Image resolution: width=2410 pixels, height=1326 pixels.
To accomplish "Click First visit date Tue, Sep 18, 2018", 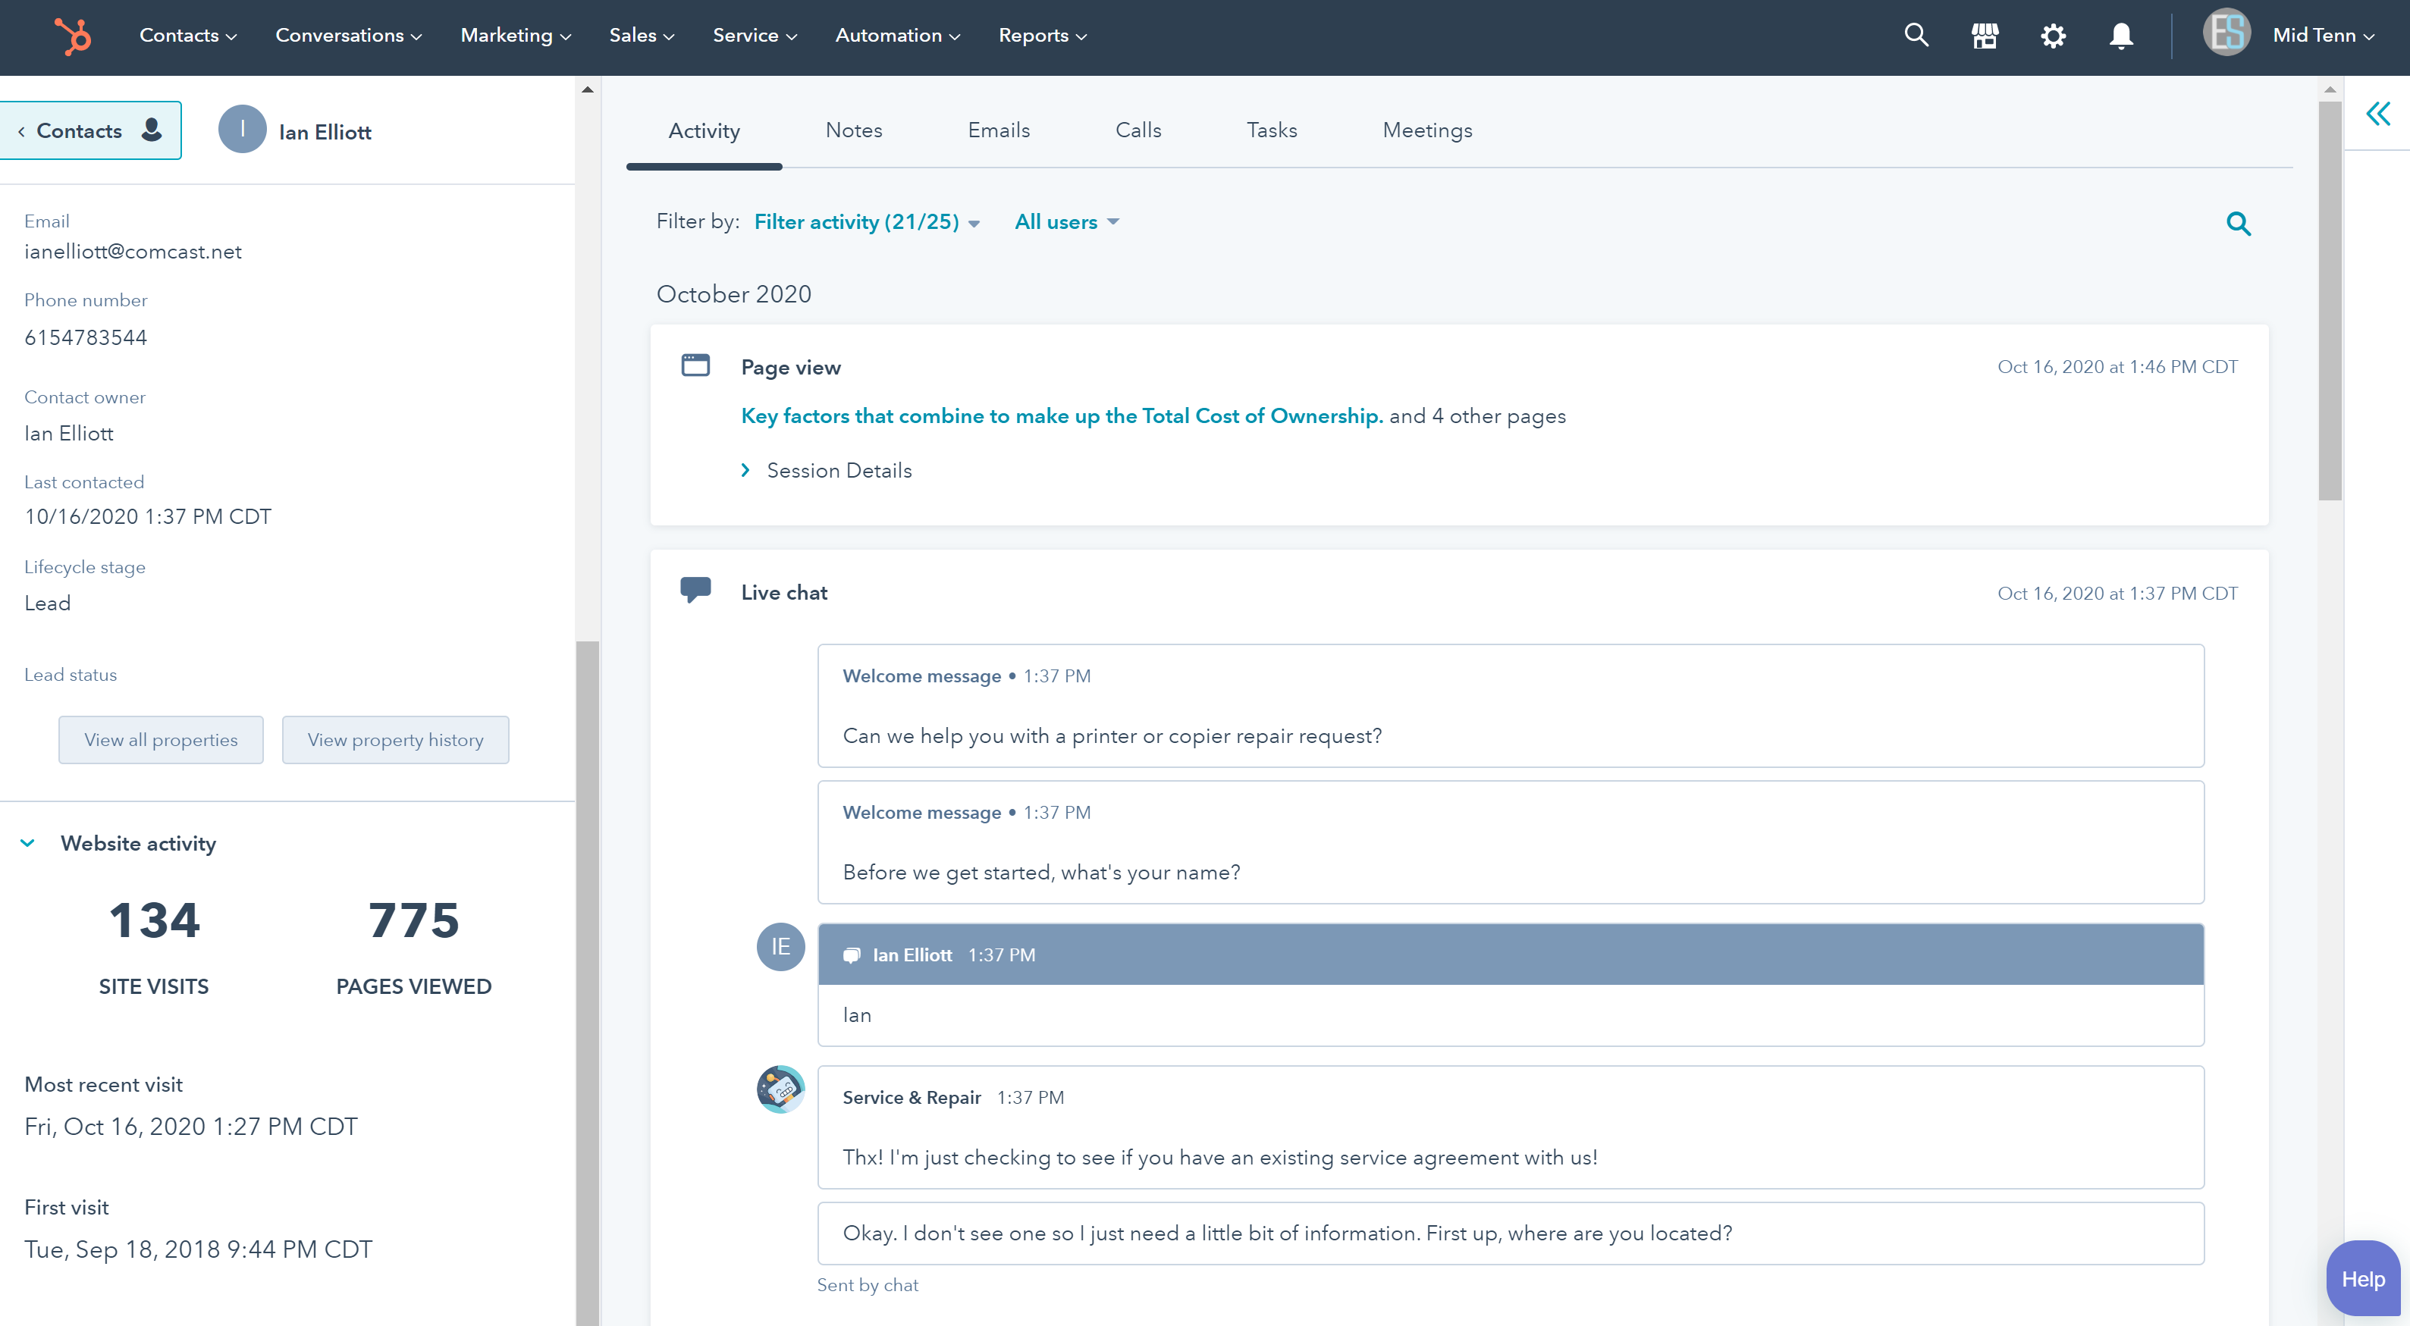I will 199,1249.
